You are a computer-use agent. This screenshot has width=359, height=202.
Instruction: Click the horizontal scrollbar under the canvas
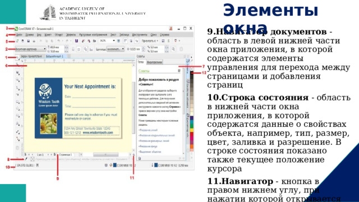[x=106, y=155]
